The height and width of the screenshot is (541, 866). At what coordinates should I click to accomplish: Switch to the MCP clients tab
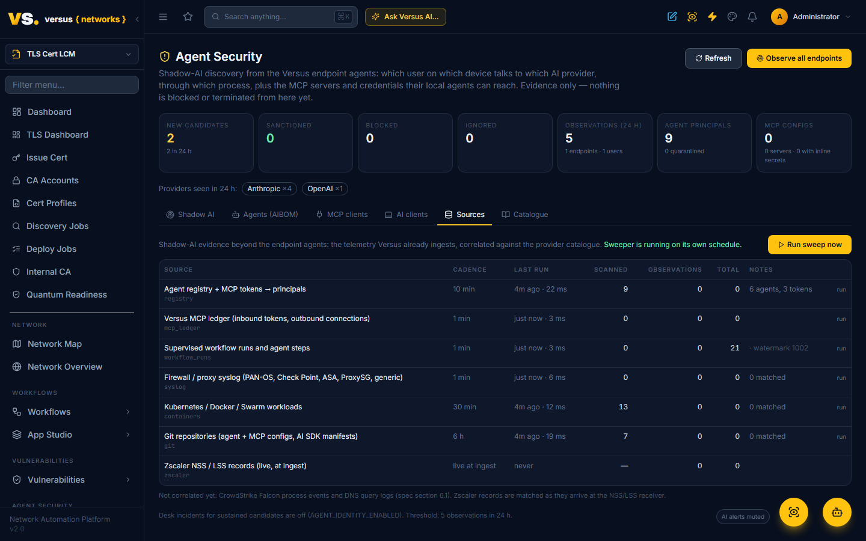[342, 215]
